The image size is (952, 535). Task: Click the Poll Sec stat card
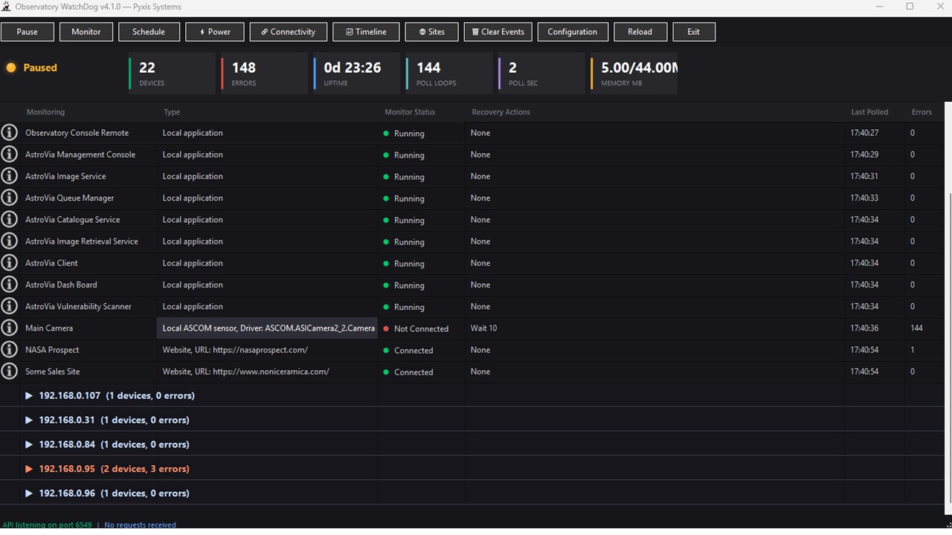pos(541,73)
